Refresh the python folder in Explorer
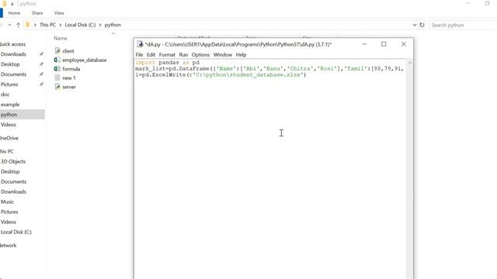This screenshot has width=497, height=279. click(422, 25)
